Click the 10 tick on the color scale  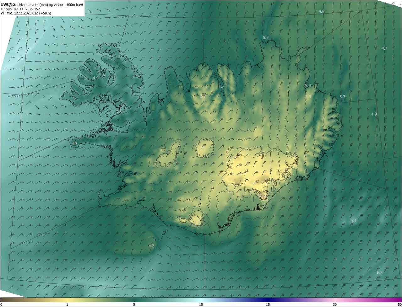pyautogui.click(x=201, y=305)
